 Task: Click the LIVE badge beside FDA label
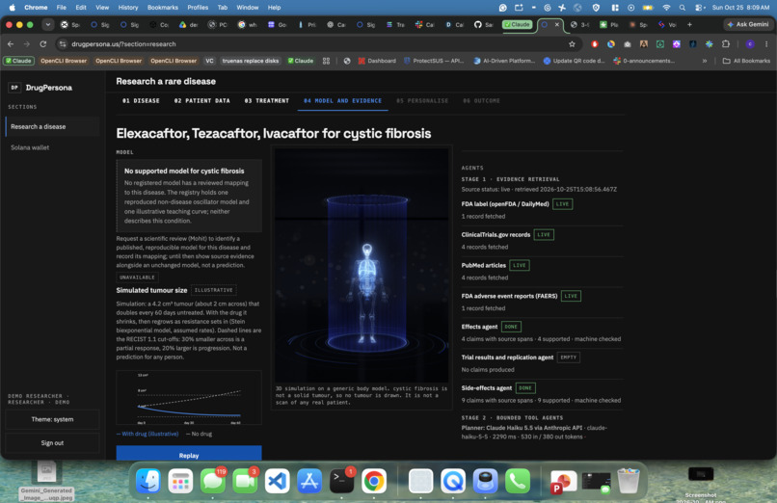(562, 204)
